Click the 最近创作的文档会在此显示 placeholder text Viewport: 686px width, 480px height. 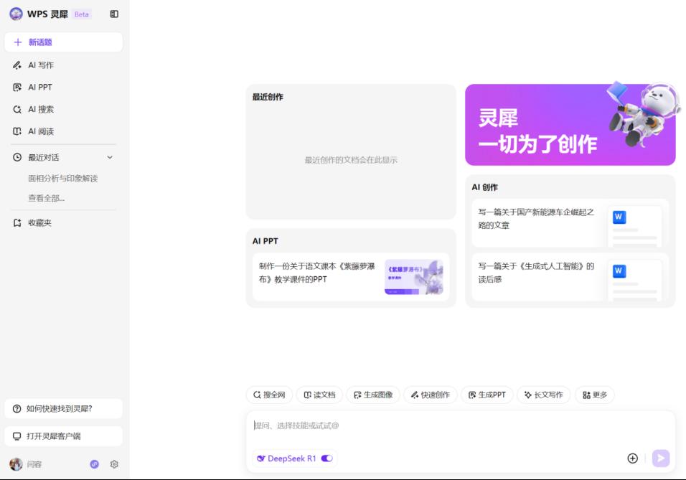[x=351, y=160]
